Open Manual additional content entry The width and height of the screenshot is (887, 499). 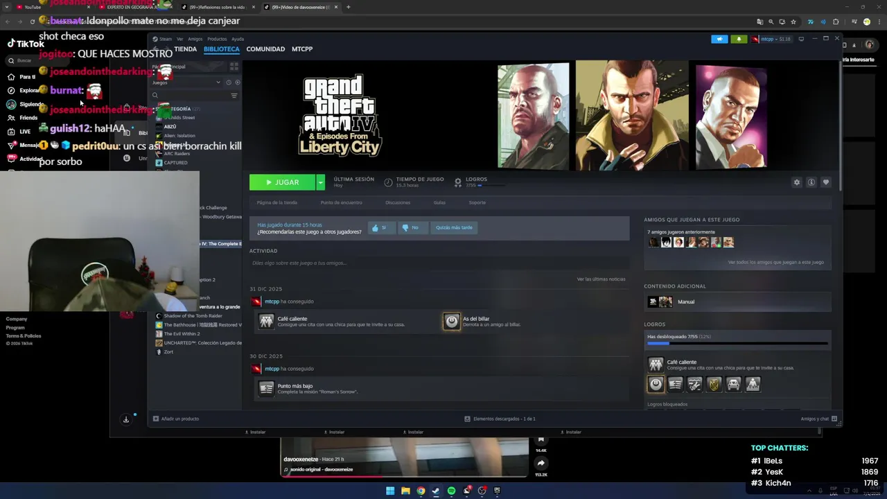(737, 301)
